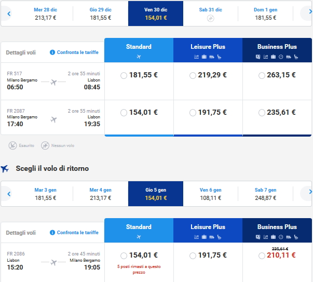Click the plane icon beside Scegli il volo di ritorno
Screen dimensions: 313x282
5,168
